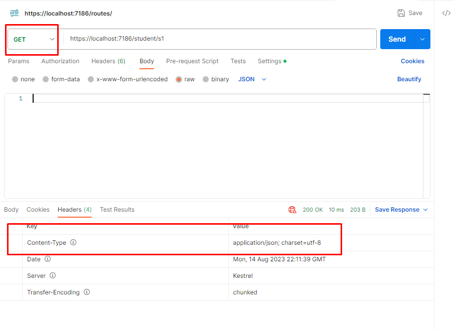Click the 203 B response size

click(358, 210)
